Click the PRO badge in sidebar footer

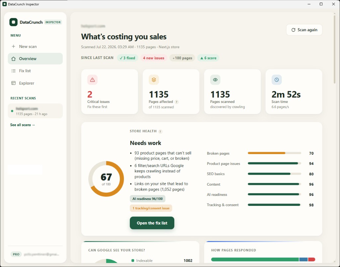[16, 254]
